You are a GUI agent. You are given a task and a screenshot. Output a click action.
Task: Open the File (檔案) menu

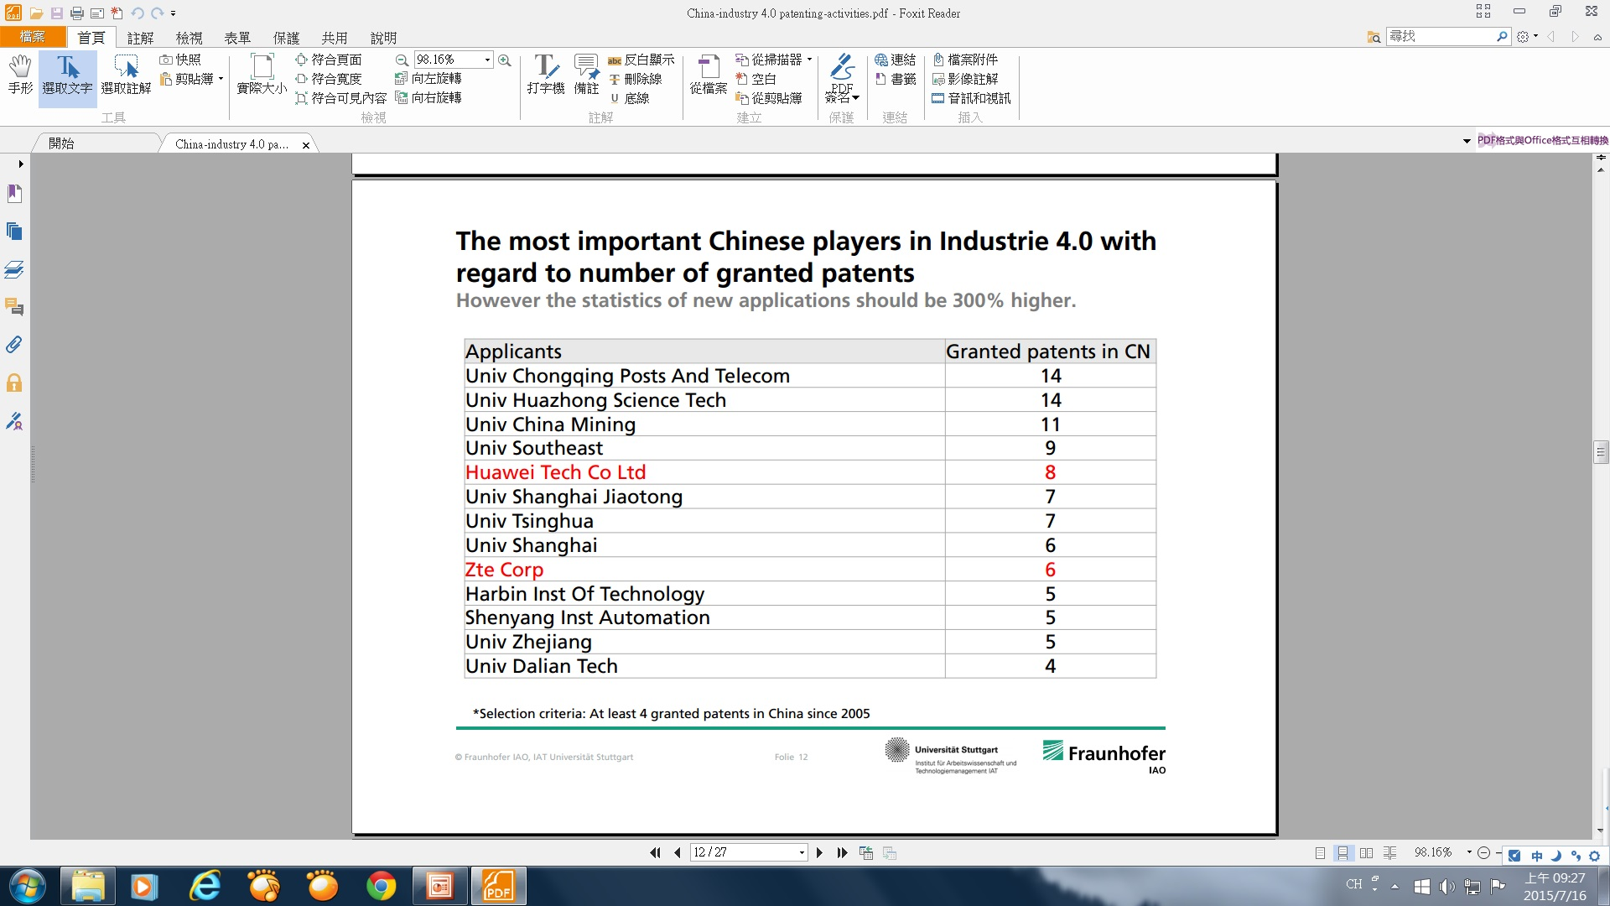33,37
